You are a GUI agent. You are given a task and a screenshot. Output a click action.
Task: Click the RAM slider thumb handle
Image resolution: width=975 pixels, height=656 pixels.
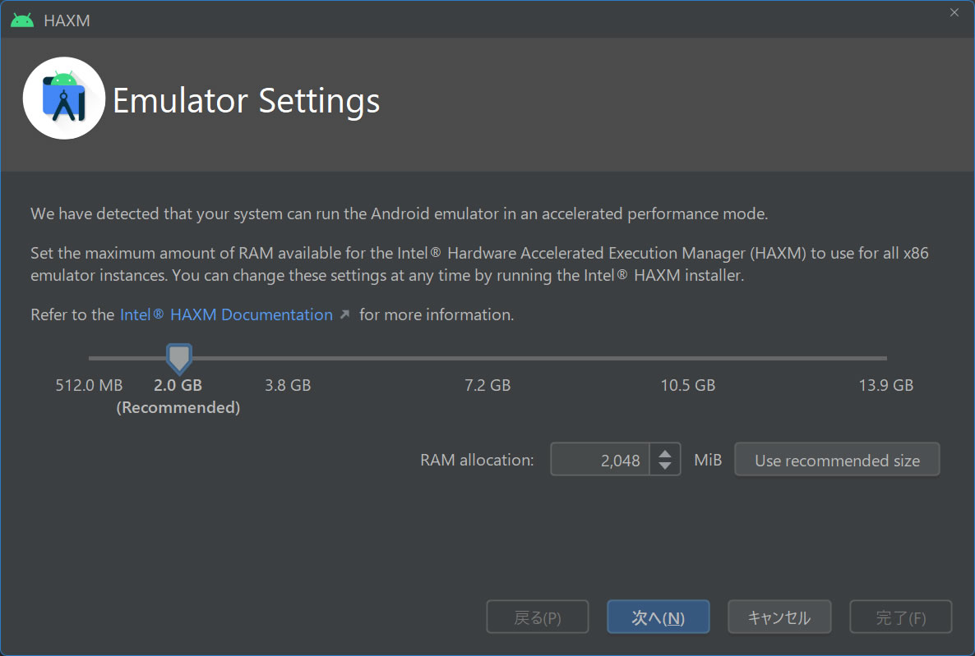tap(178, 357)
